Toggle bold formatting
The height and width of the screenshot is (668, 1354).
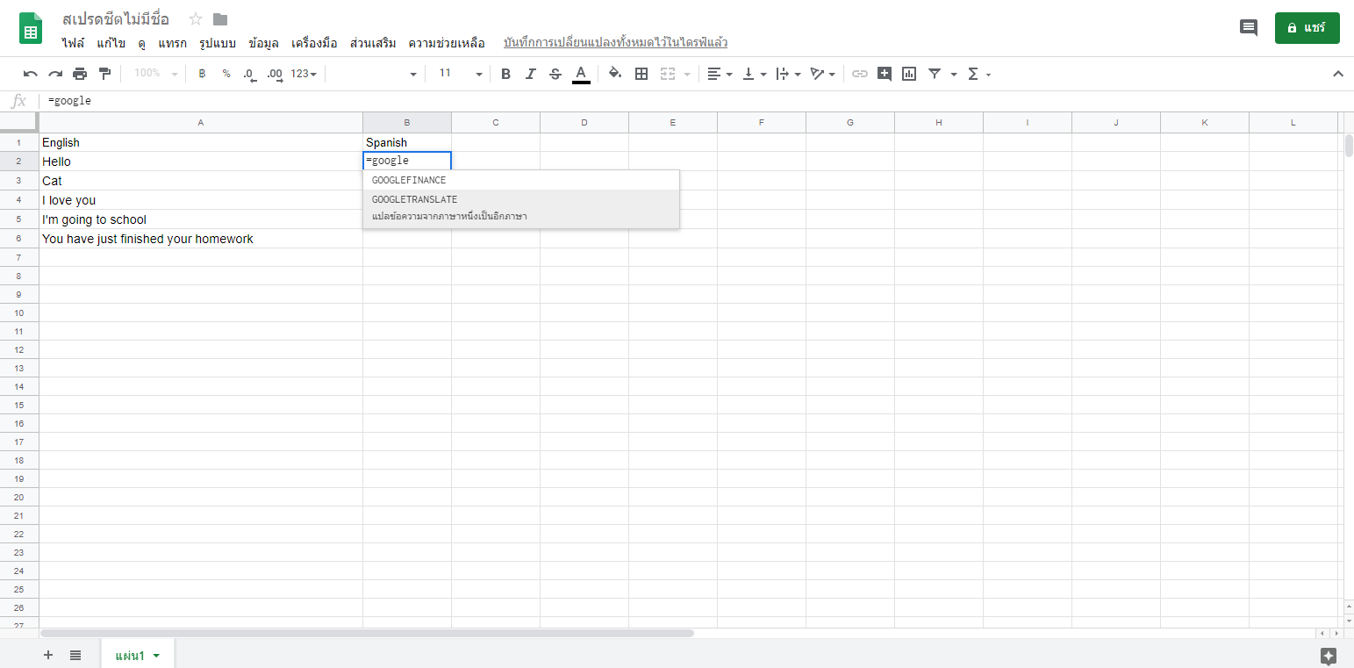[x=505, y=74]
